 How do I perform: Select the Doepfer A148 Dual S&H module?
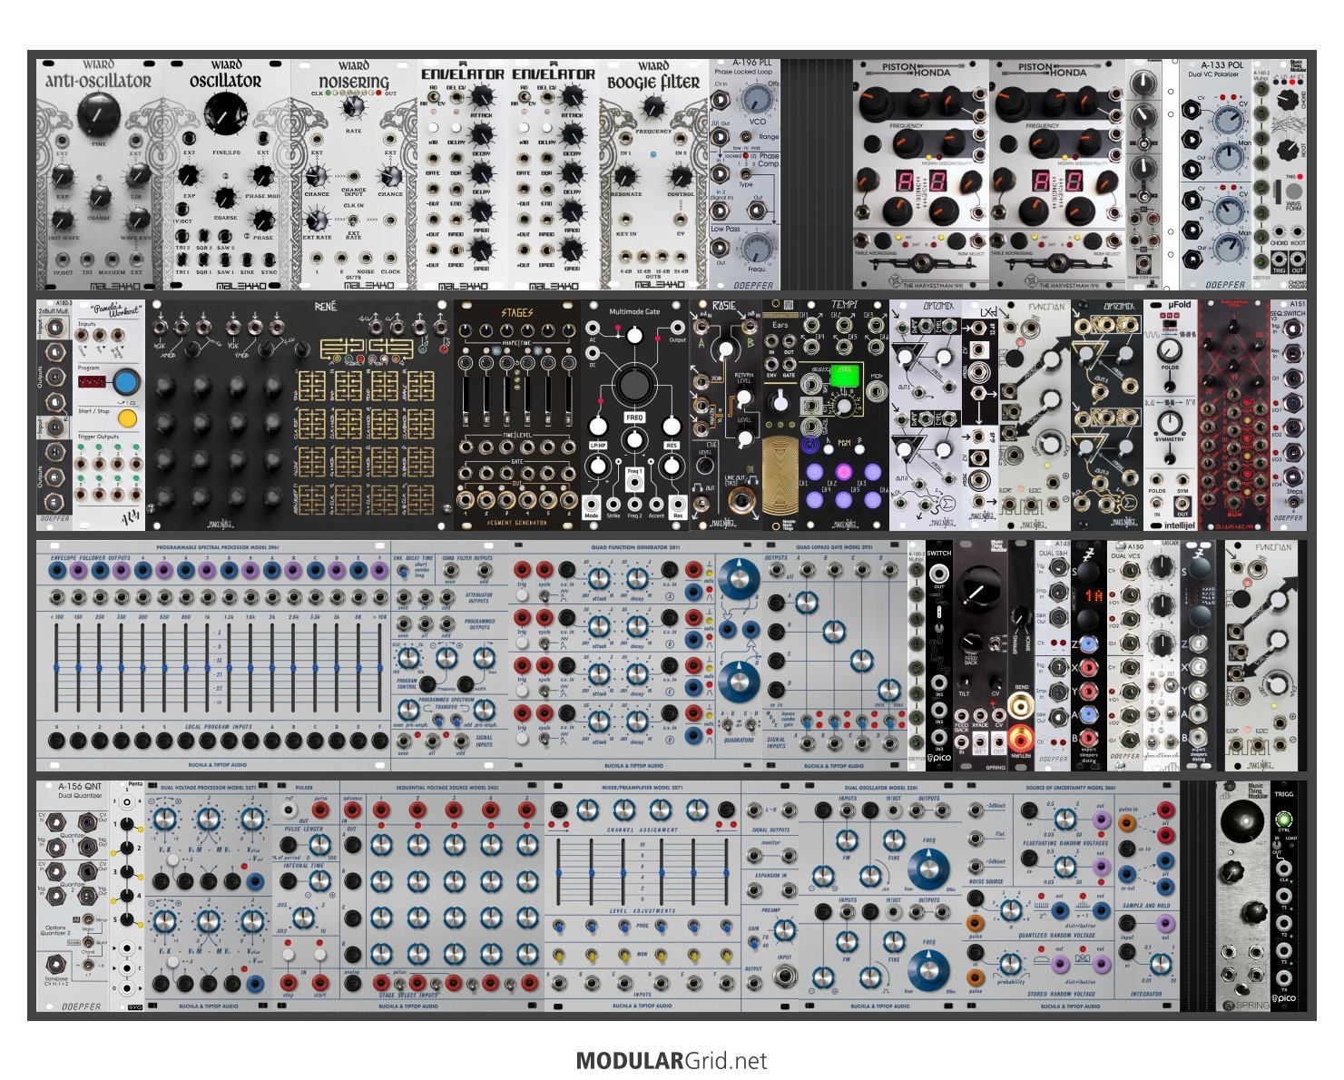click(1053, 656)
